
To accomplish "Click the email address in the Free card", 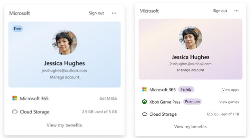I will [x=64, y=70].
